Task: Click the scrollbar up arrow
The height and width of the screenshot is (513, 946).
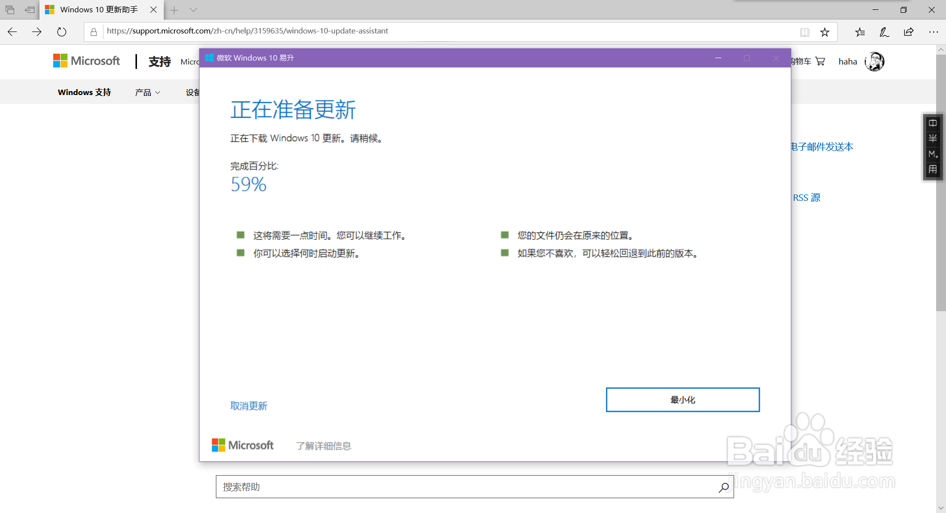Action: point(941,50)
